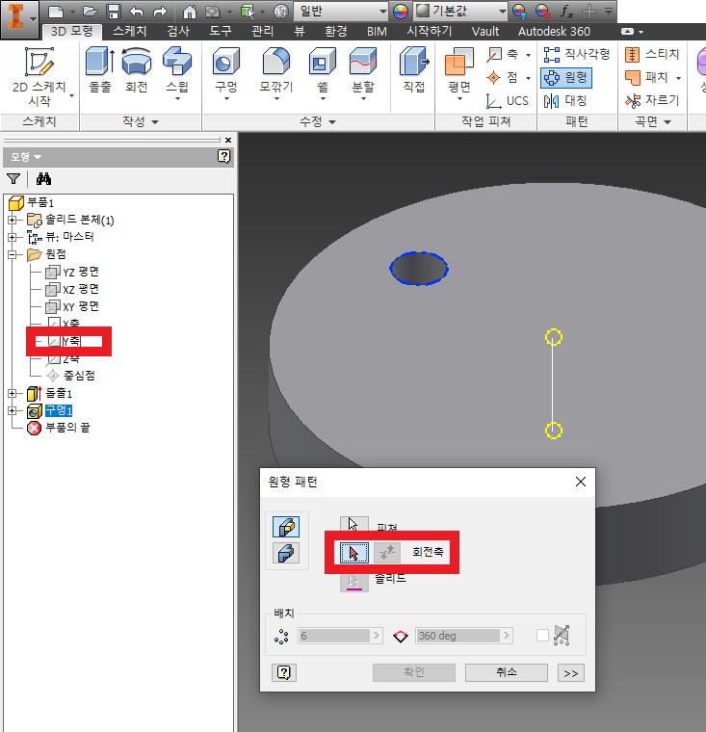Expand the 구멍1 feature node
The width and height of the screenshot is (706, 732).
coord(13,411)
